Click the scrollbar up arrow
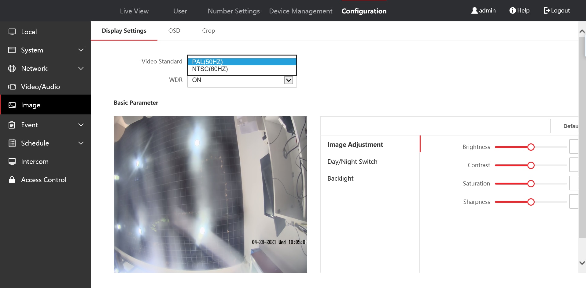 point(582,31)
